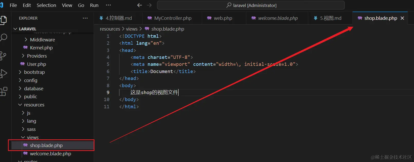Click the DOCTYPE html line in editor

(140, 36)
